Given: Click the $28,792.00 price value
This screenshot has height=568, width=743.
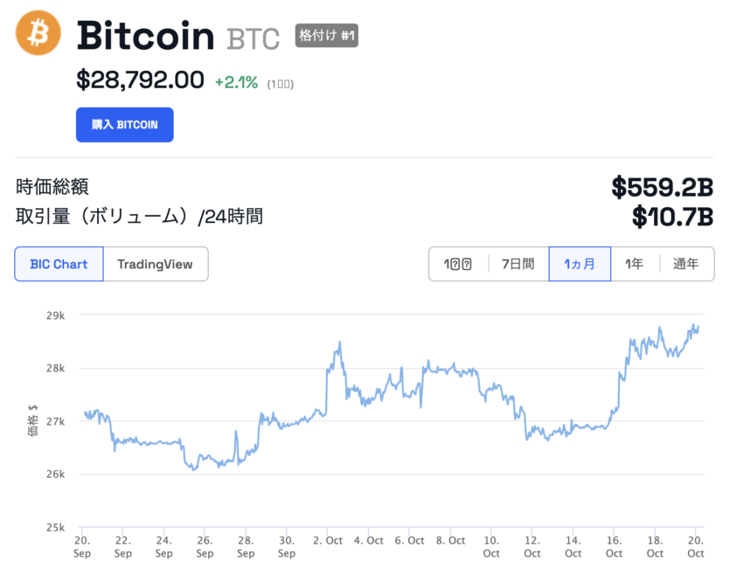Looking at the screenshot, I should (140, 80).
